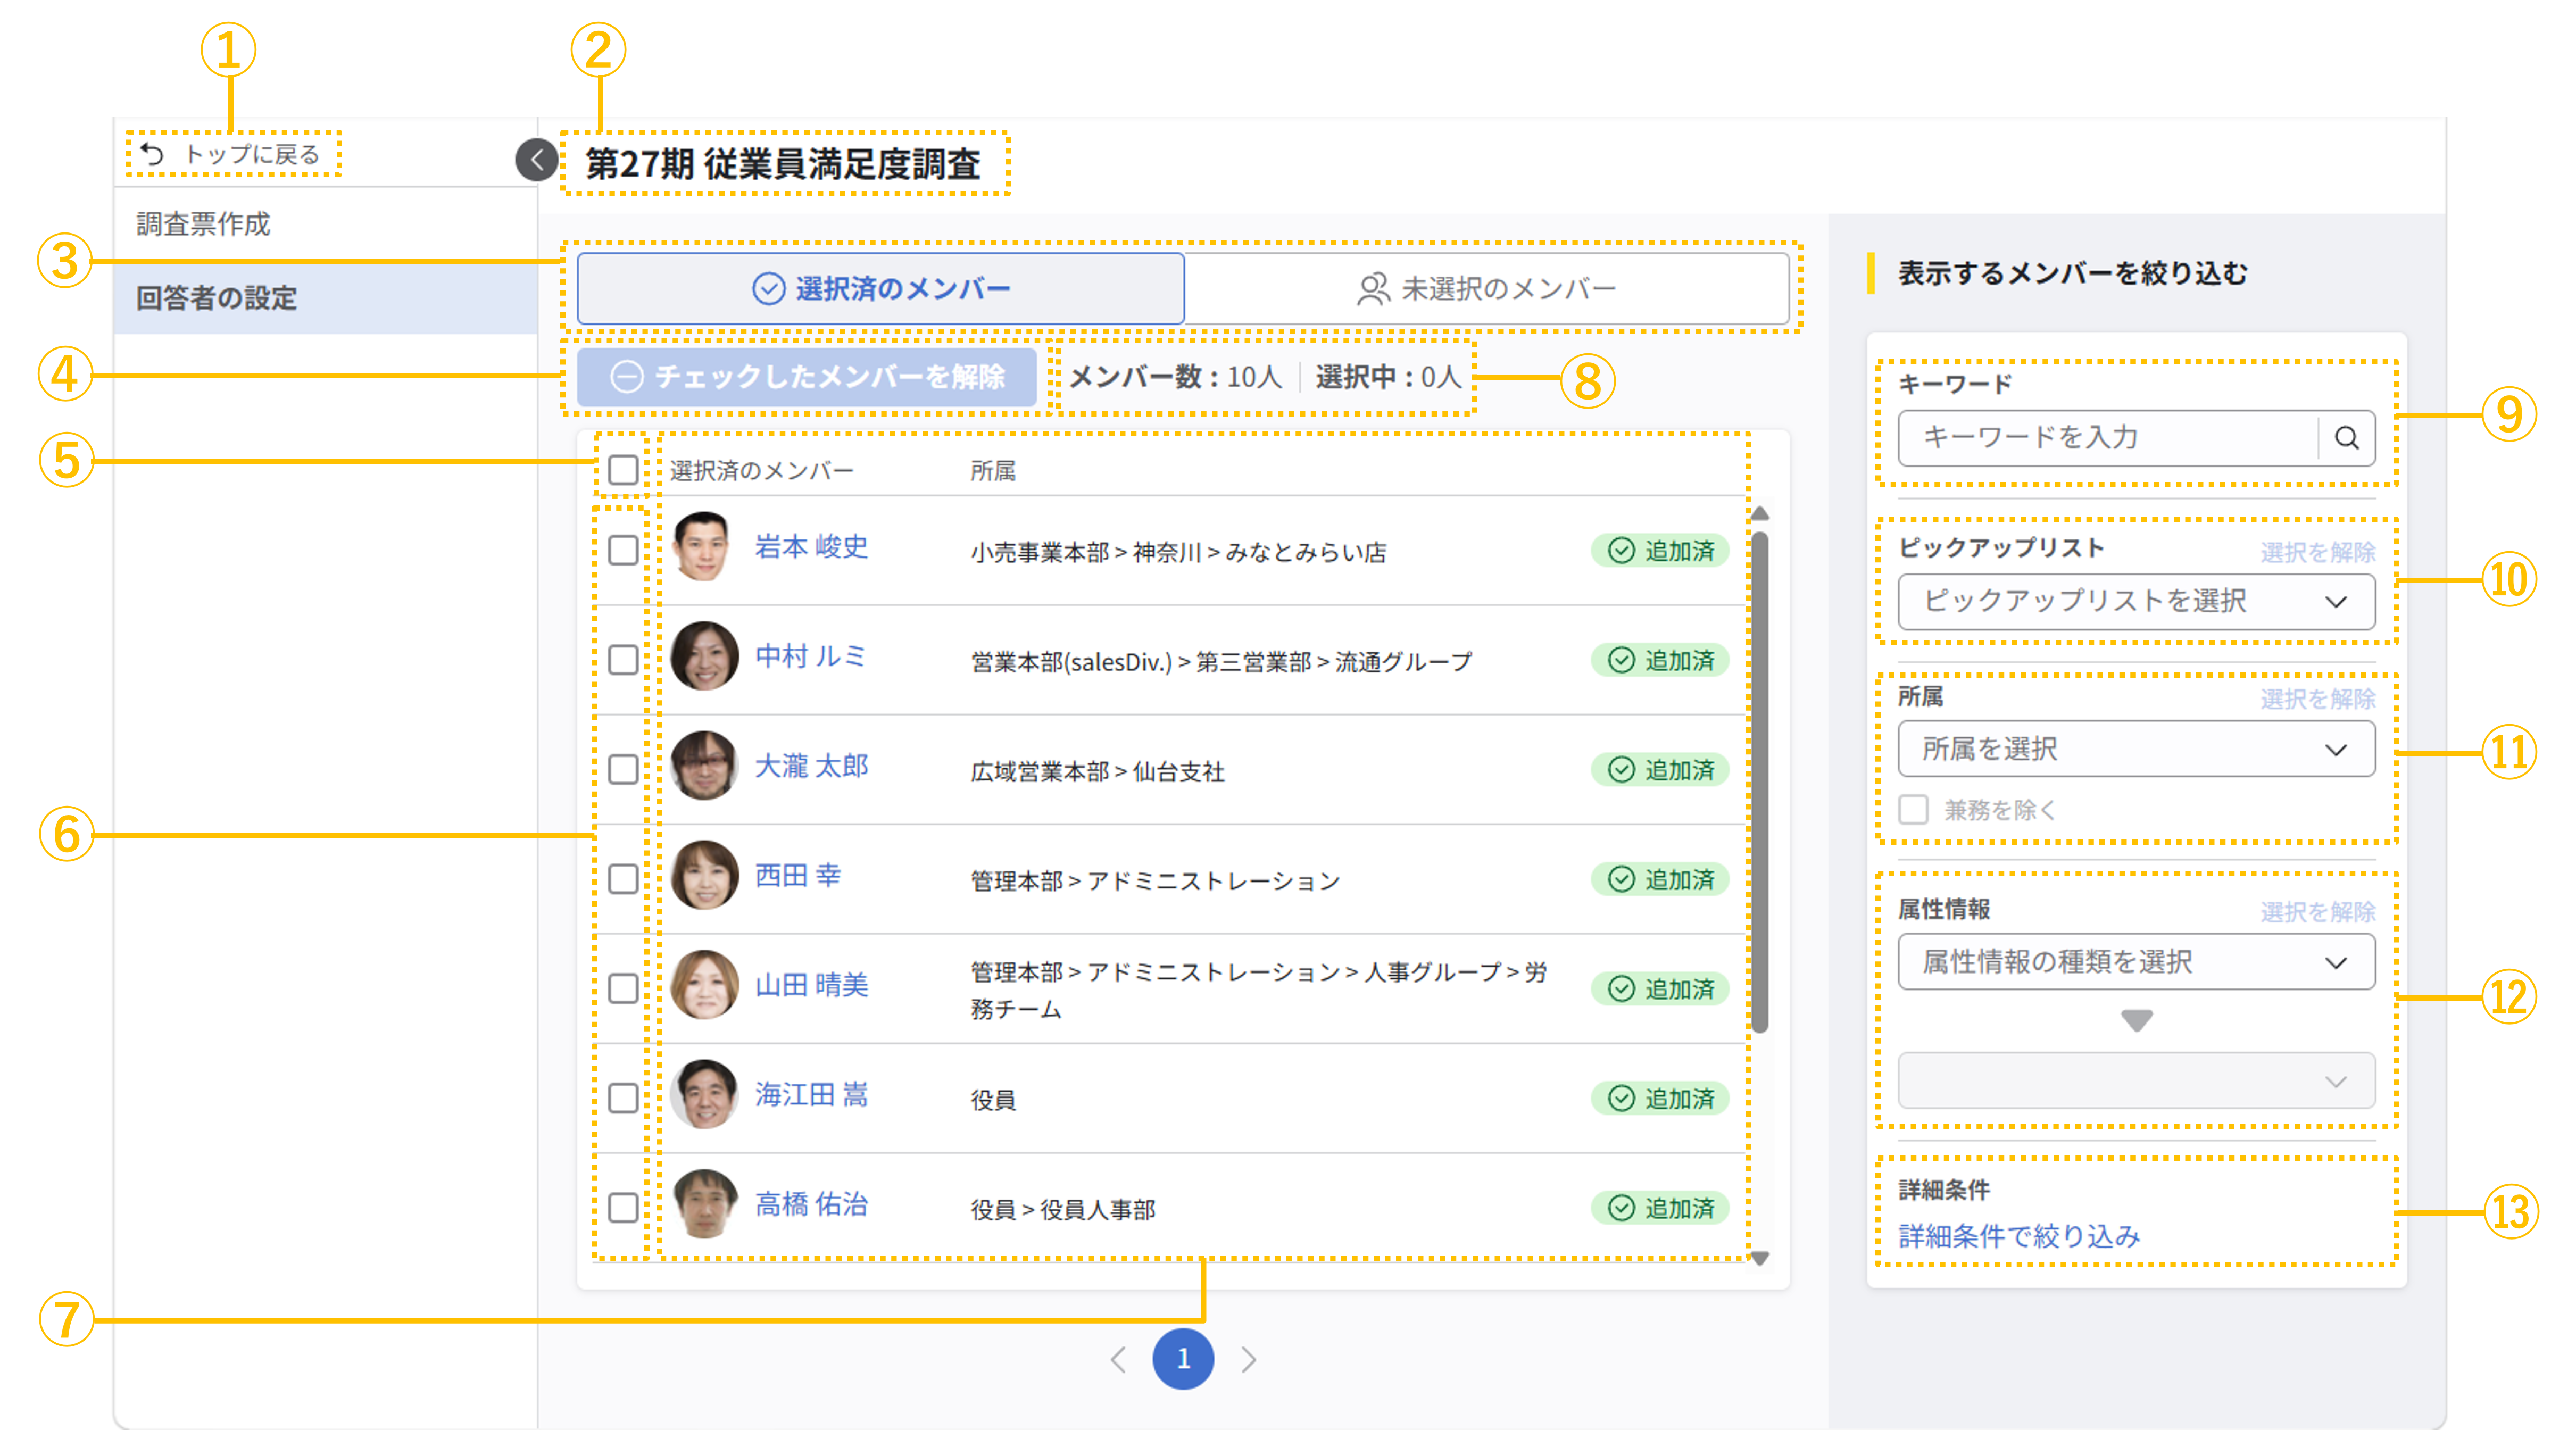The image size is (2576, 1430).
Task: Open the ピックアップリストを選択 dropdown
Action: (2136, 602)
